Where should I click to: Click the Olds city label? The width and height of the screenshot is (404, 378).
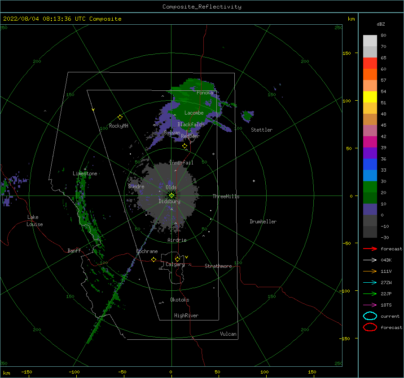171,187
